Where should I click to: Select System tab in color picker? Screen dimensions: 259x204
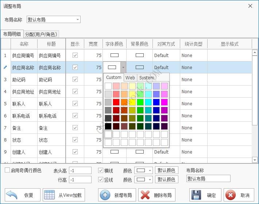click(x=147, y=78)
